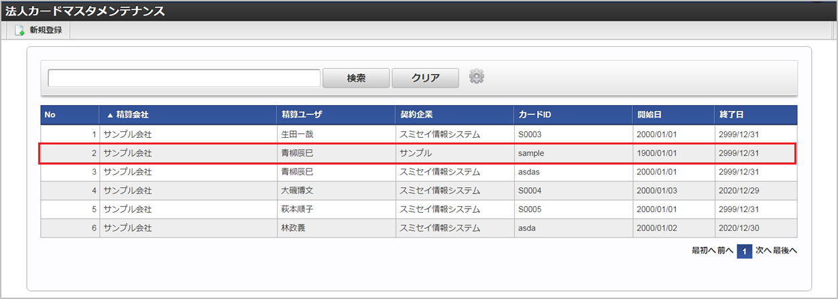
Task: Go to 前へ previous page link
Action: coord(725,251)
